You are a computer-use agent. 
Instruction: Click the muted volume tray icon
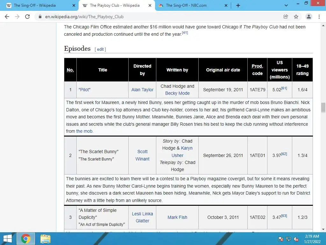point(296,239)
